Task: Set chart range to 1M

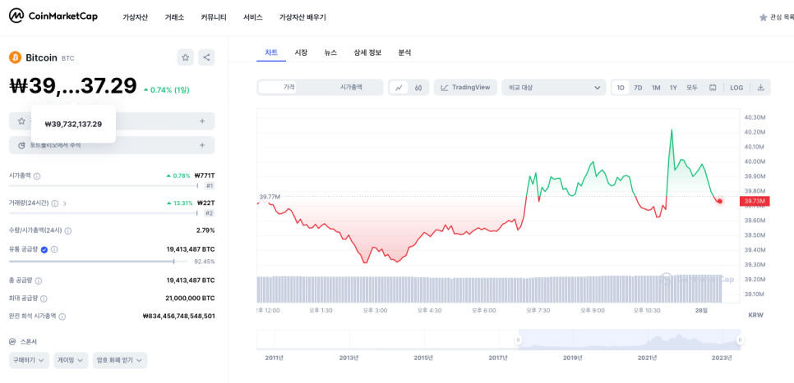Action: (x=656, y=88)
